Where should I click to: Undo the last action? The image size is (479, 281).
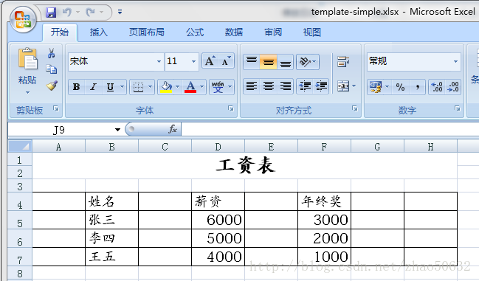[67, 13]
